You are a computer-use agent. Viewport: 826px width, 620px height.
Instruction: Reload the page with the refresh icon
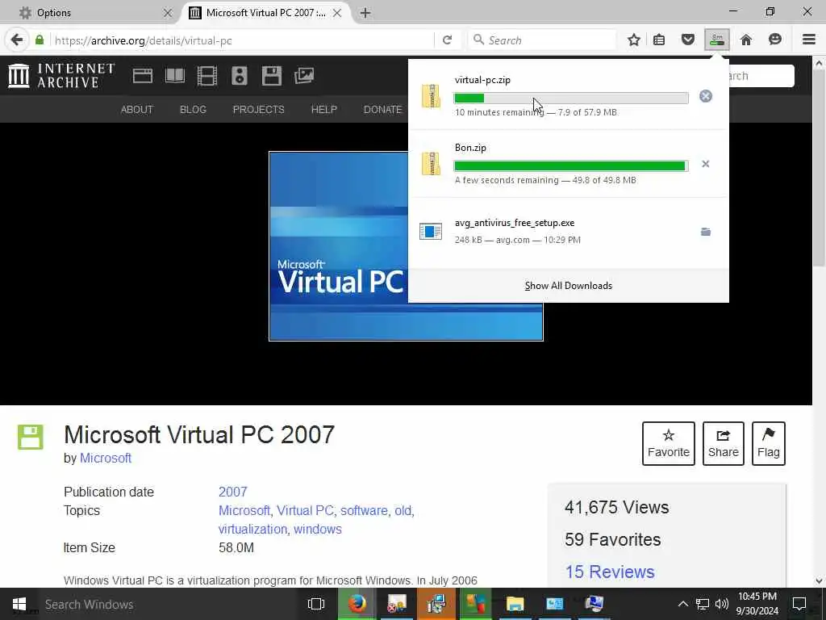click(447, 40)
